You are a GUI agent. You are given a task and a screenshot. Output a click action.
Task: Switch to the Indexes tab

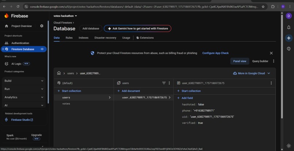click(x=84, y=38)
